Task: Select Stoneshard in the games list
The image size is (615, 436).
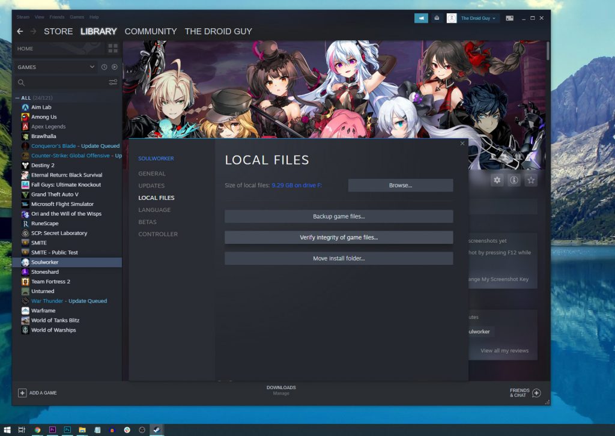Action: coord(67,272)
